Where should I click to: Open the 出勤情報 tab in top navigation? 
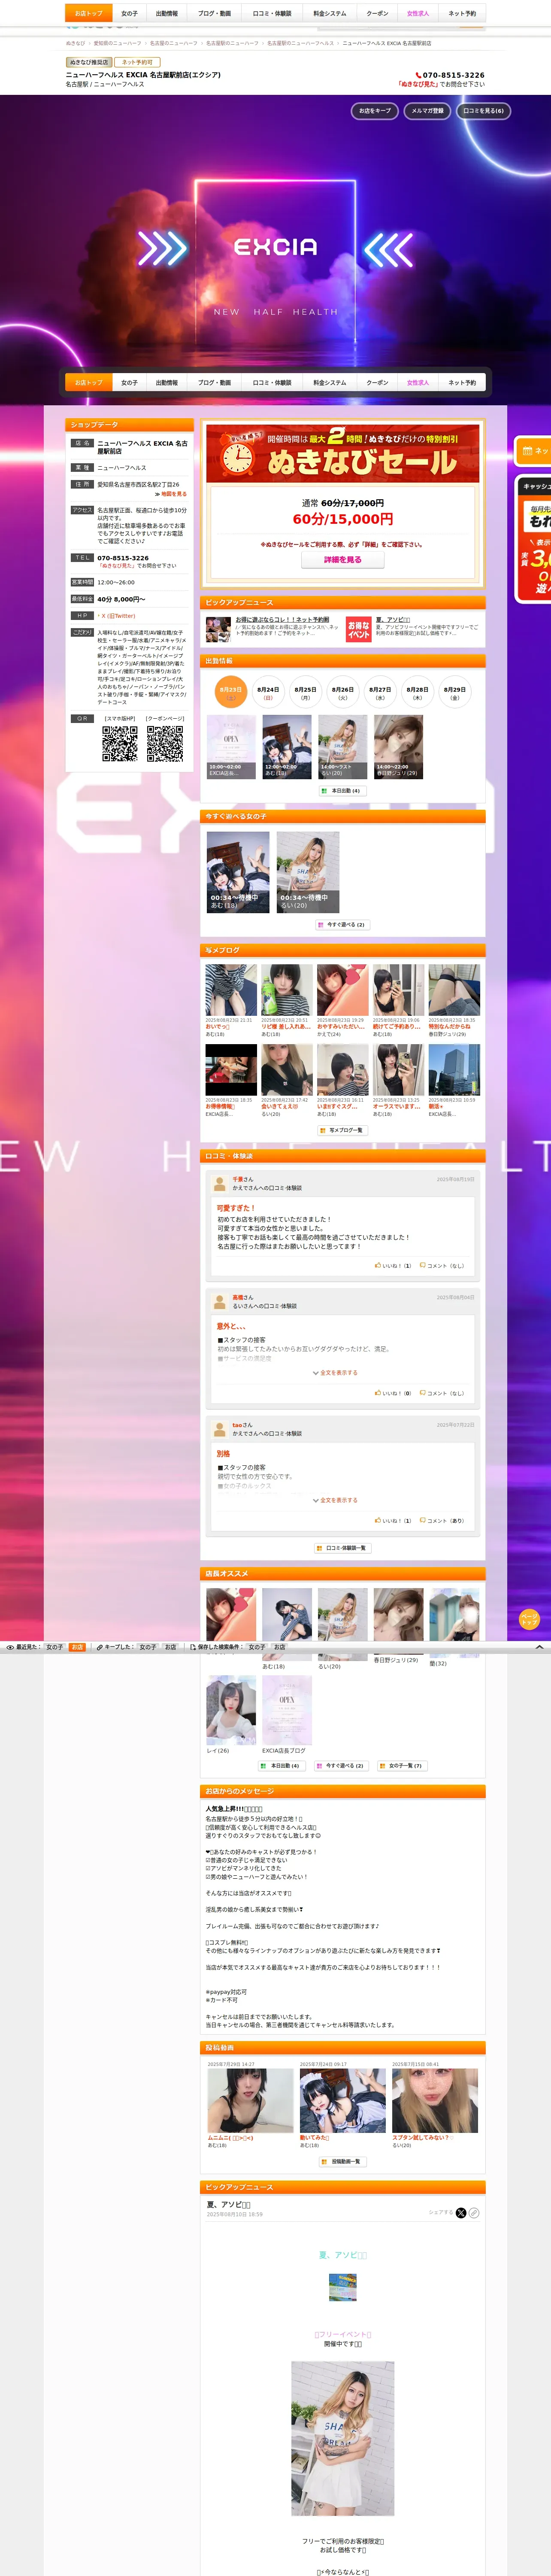tap(166, 13)
